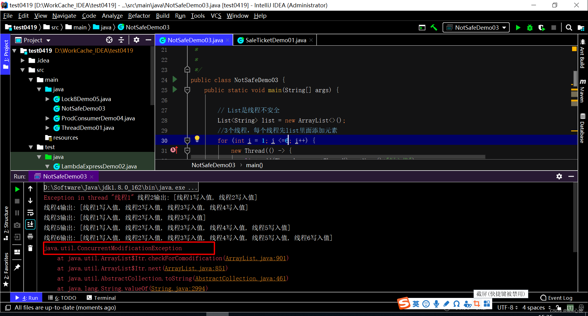Run NotSafeDemo03 via the green play toolbar icon

coord(518,27)
